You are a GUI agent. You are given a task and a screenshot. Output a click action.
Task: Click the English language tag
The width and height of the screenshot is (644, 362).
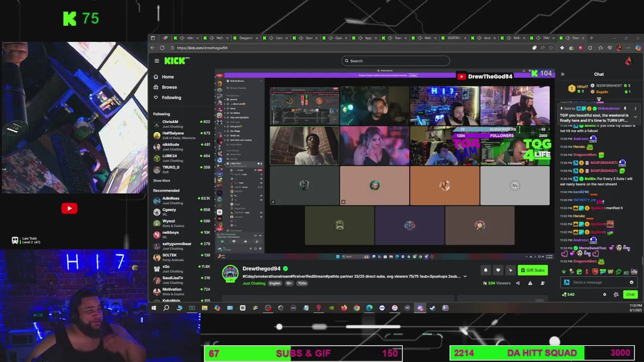pyautogui.click(x=275, y=283)
